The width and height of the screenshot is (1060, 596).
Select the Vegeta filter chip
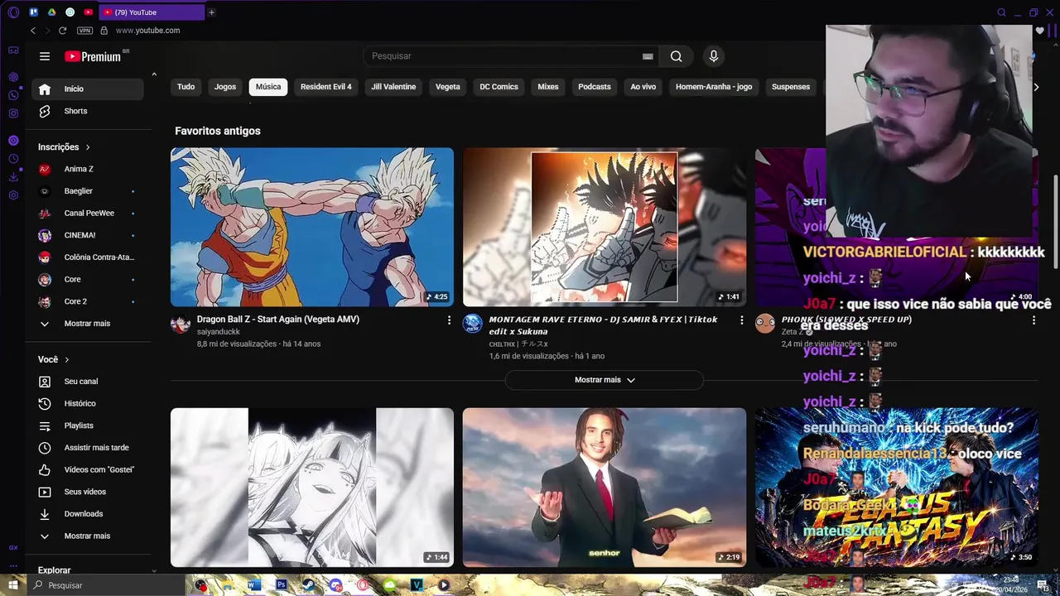coord(448,87)
